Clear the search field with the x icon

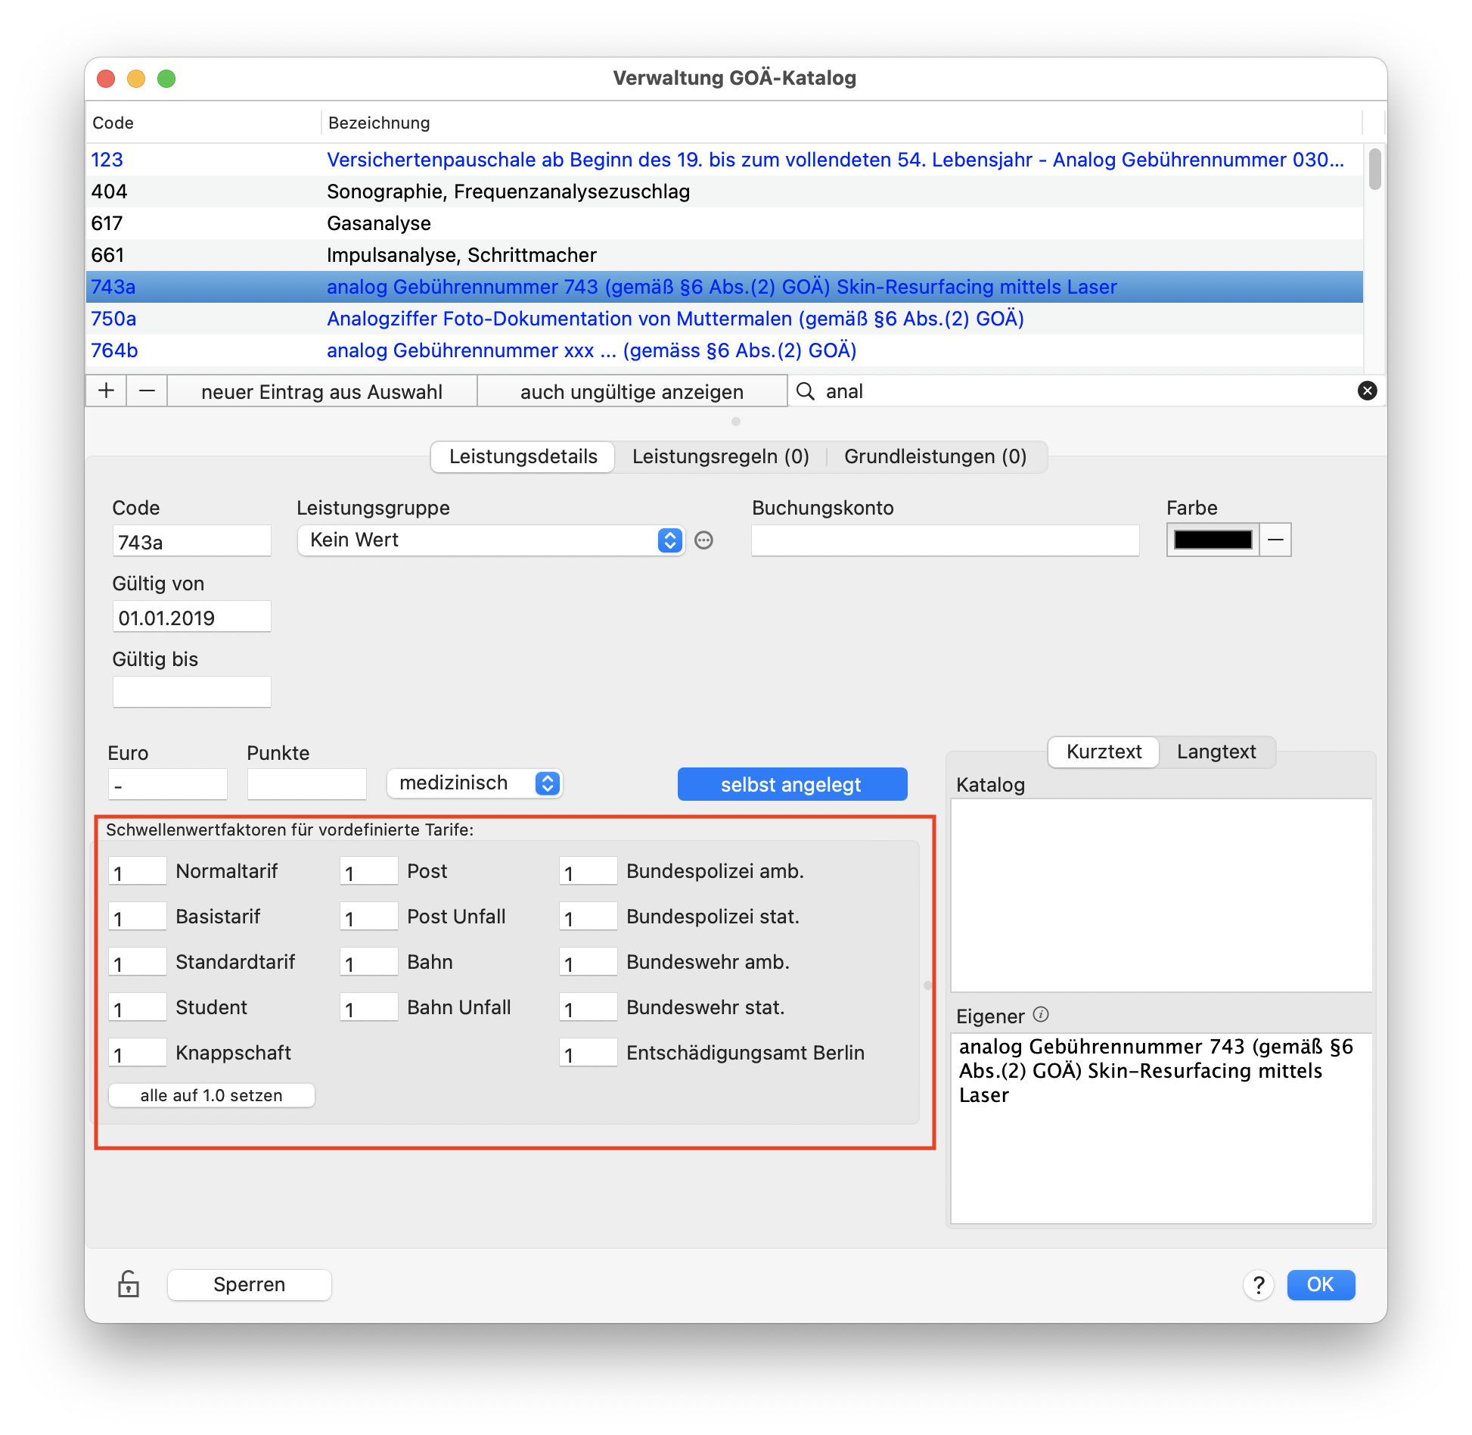click(x=1367, y=391)
